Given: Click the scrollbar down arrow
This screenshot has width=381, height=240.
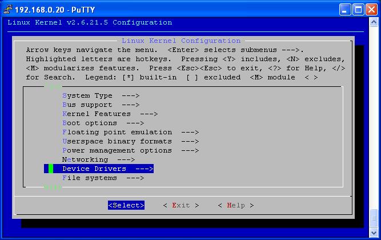Looking at the screenshot, I should 374,233.
